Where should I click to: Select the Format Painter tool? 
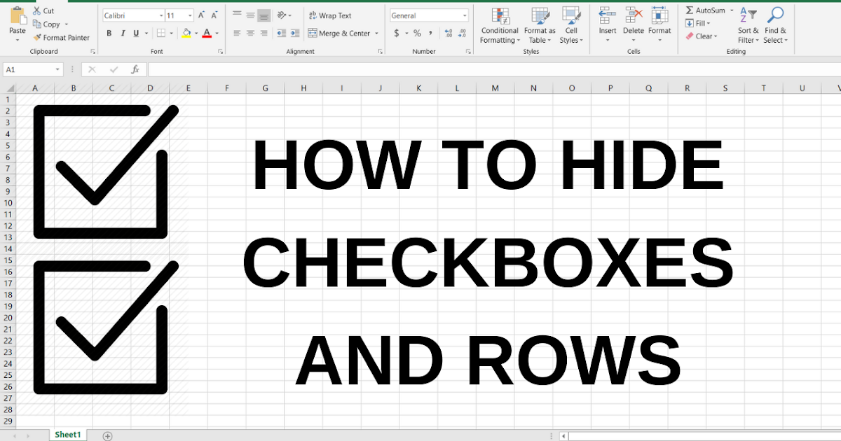coord(62,38)
